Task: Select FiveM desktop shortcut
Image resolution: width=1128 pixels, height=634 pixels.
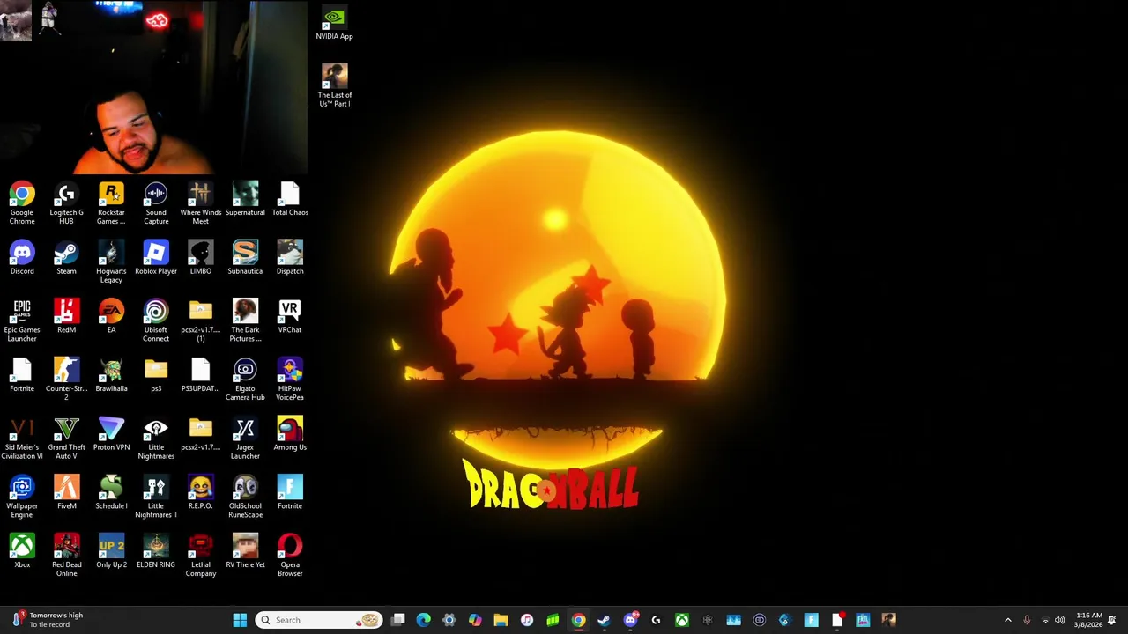Action: pyautogui.click(x=66, y=493)
